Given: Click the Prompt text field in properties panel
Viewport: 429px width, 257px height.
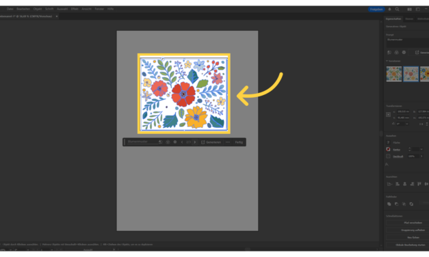Looking at the screenshot, I should pyautogui.click(x=407, y=42).
